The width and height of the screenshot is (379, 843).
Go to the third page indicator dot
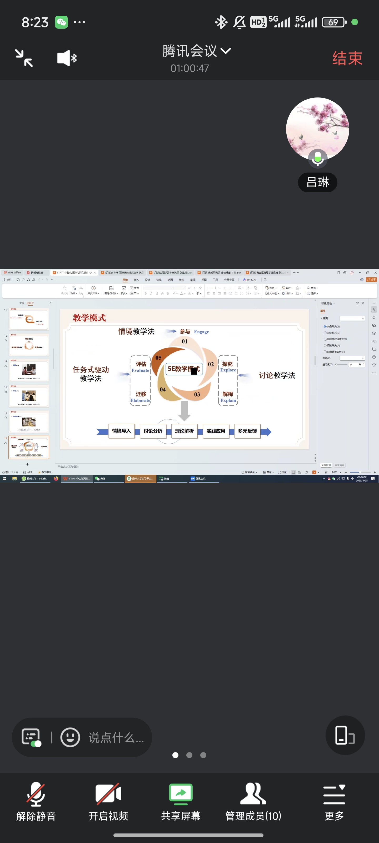[203, 755]
